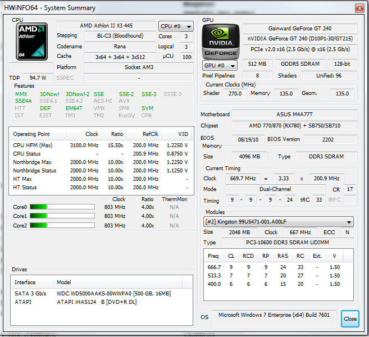Click the RefClk column header
Image resolution: width=369 pixels, height=337 pixels.
[x=144, y=134]
